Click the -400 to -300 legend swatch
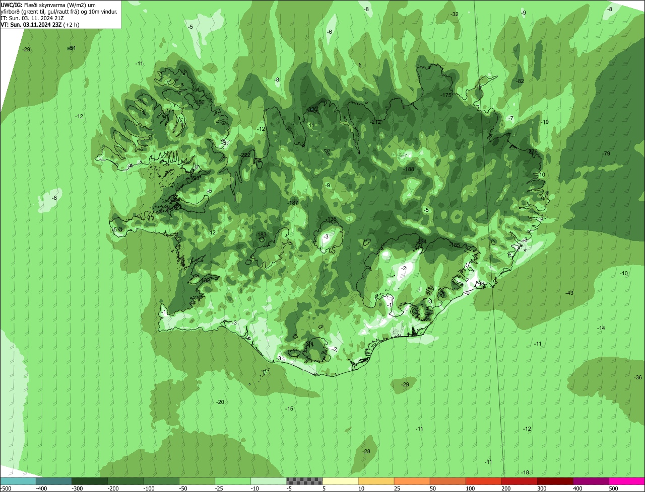The width and height of the screenshot is (645, 492). pos(54,481)
